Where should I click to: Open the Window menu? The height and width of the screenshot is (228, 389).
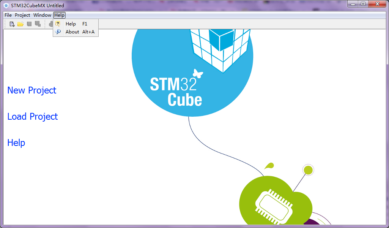coord(42,15)
